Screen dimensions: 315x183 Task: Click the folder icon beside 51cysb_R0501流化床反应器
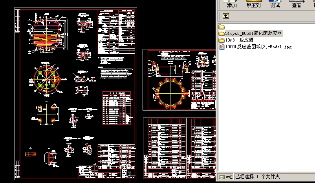[222, 33]
